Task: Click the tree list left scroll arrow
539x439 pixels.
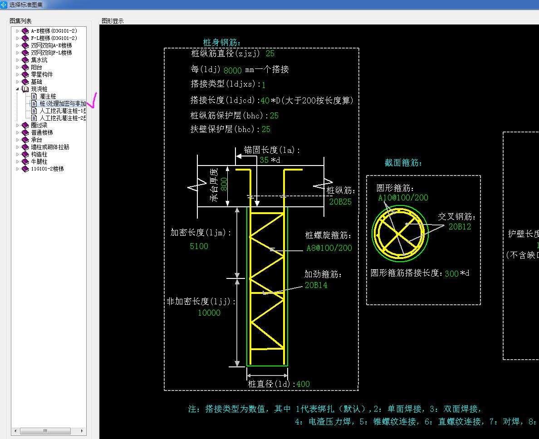Action: tap(15, 431)
